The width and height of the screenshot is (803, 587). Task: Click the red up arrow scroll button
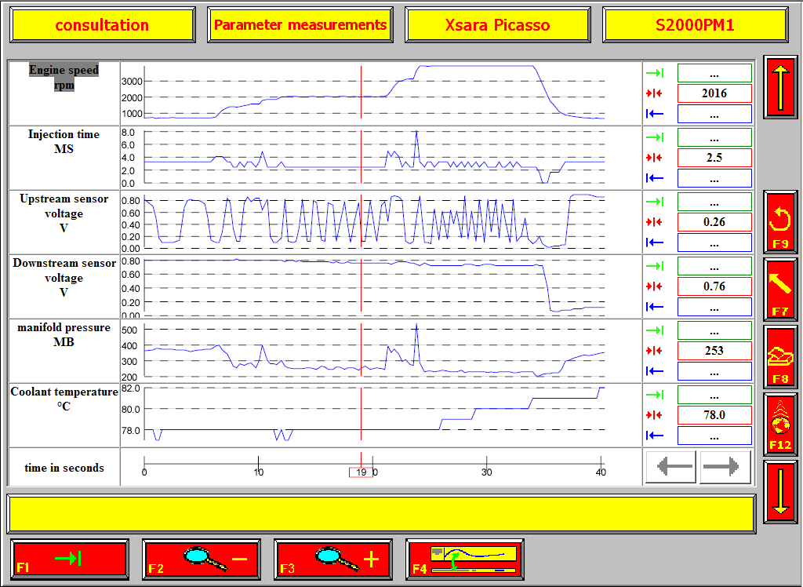(x=780, y=87)
